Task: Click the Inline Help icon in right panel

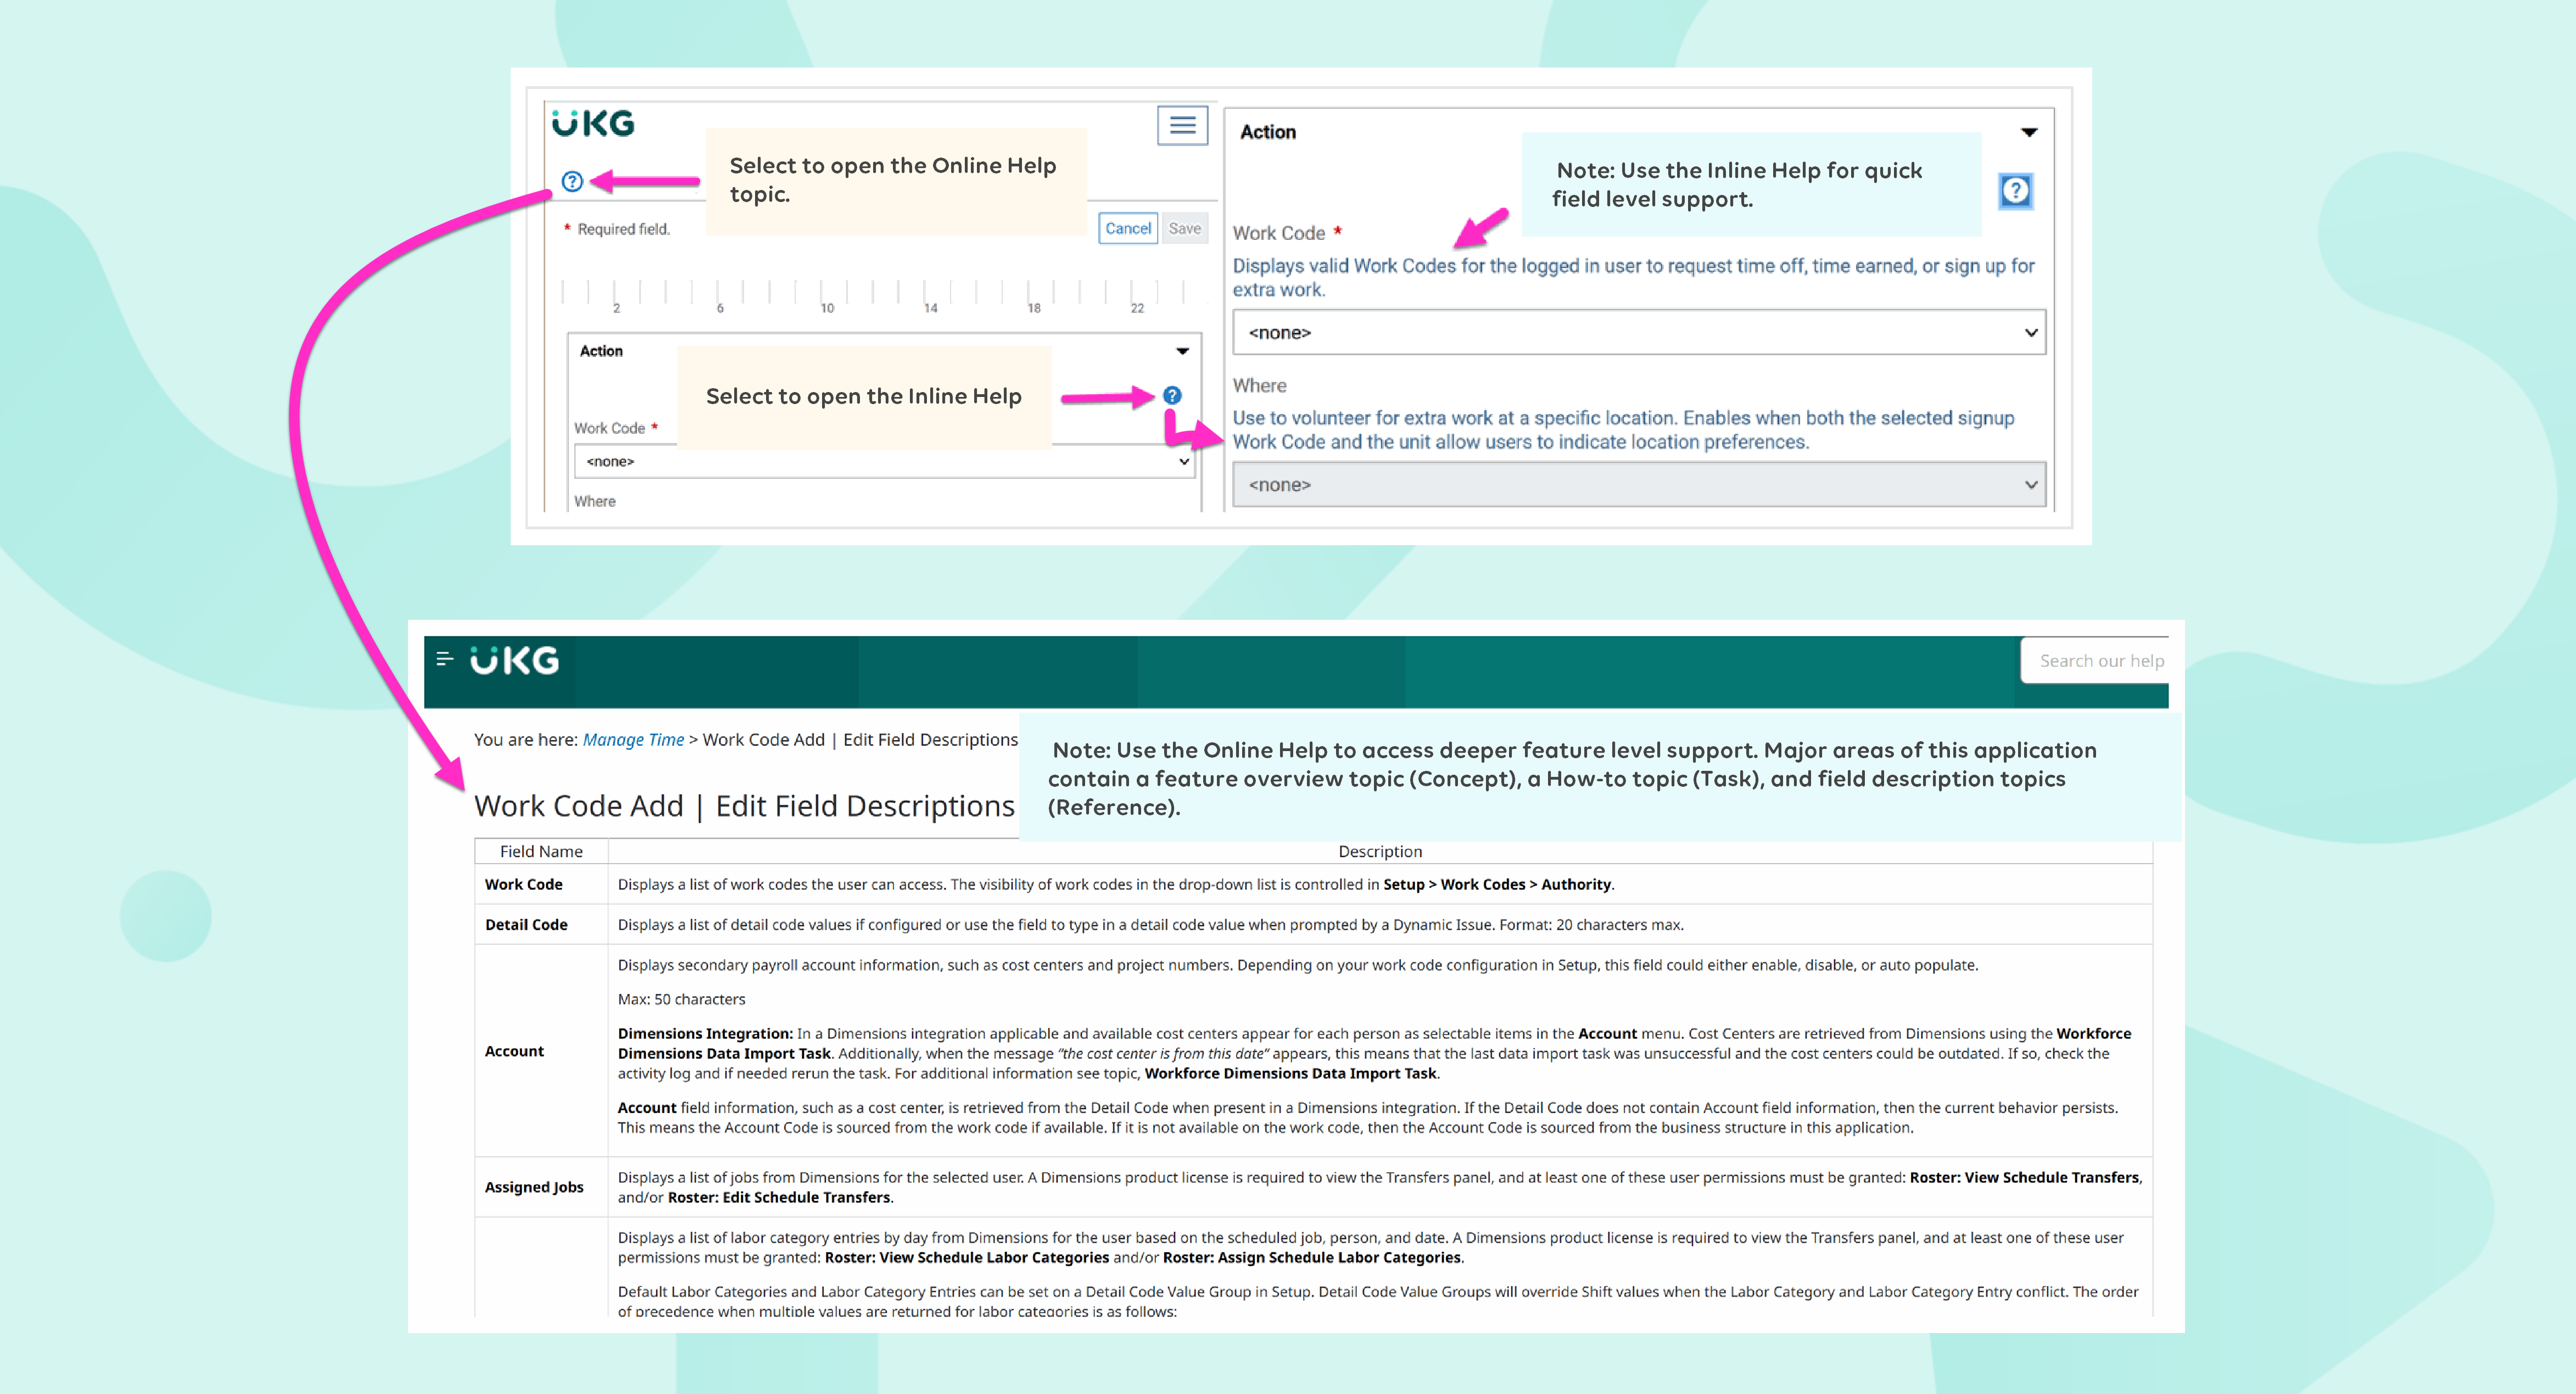Action: tap(2015, 191)
